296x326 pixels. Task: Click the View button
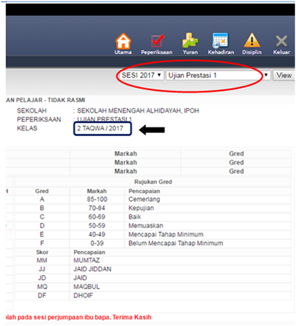[x=284, y=75]
